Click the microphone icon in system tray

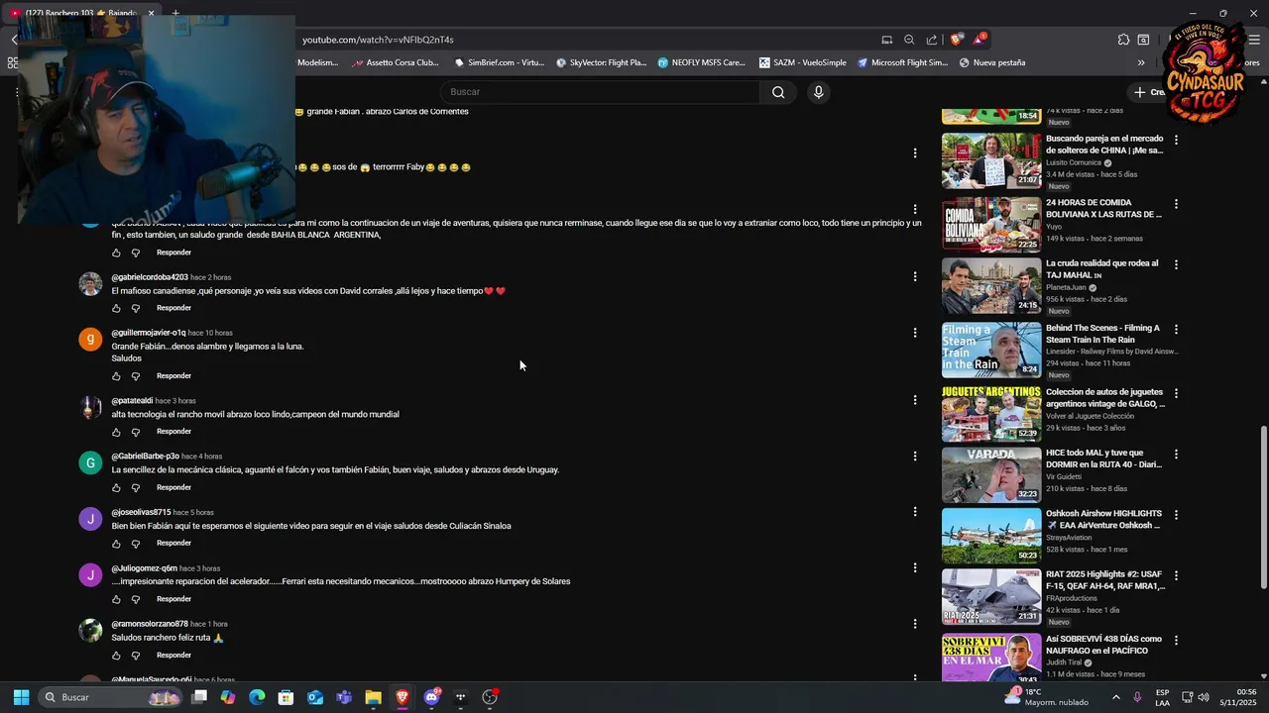(1137, 697)
